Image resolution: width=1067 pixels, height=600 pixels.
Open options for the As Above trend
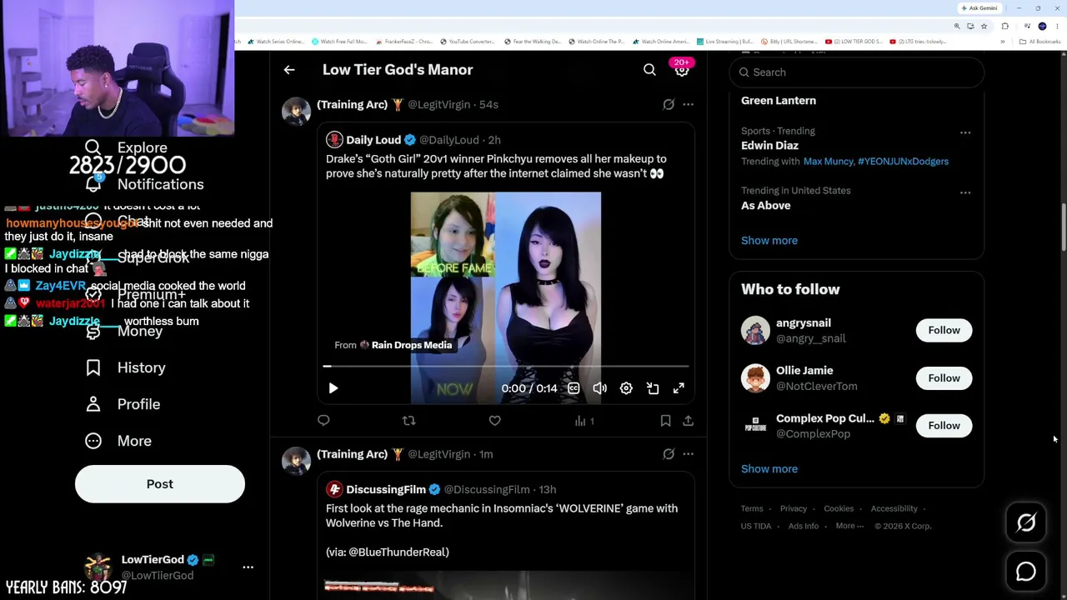965,192
